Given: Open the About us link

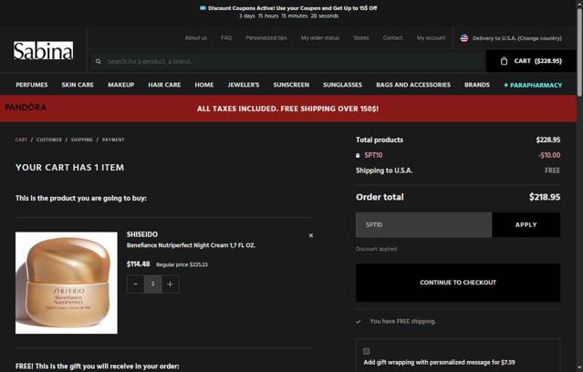Looking at the screenshot, I should click(196, 38).
